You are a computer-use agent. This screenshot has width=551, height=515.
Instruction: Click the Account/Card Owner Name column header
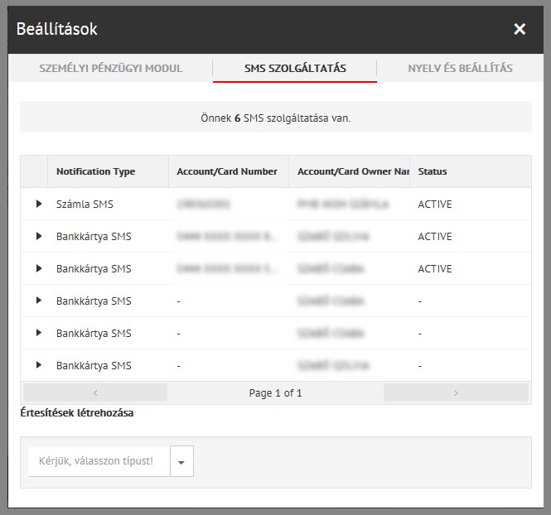pos(353,171)
